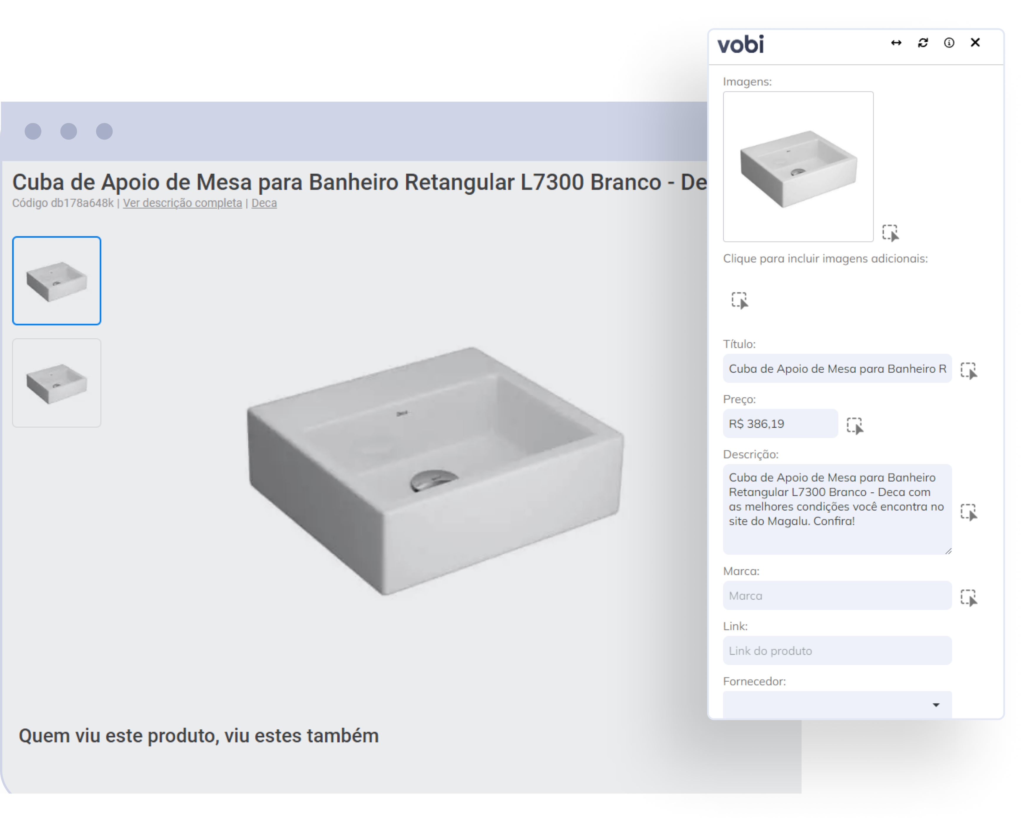The height and width of the screenshot is (832, 1033).
Task: Open Ver descrição completa link
Action: tap(182, 203)
